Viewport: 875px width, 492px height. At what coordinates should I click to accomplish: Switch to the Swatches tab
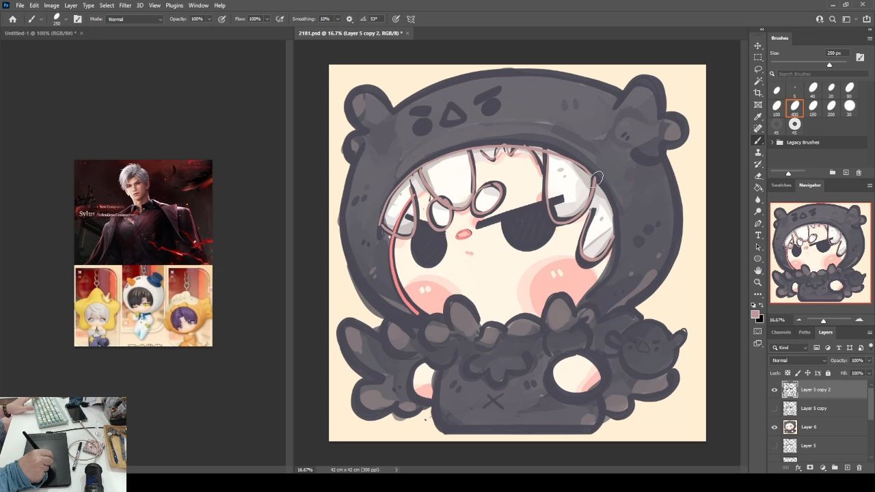(781, 185)
